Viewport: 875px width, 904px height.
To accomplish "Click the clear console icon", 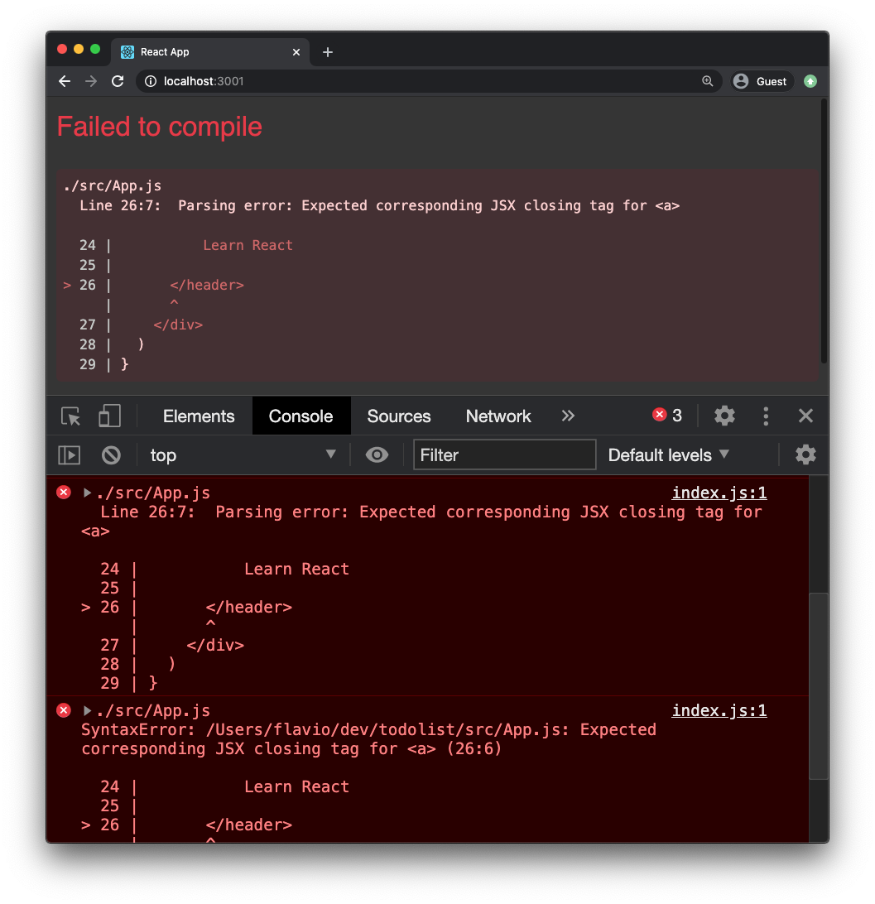I will pyautogui.click(x=112, y=454).
